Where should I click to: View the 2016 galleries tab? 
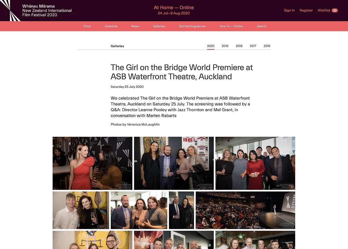pyautogui.click(x=267, y=46)
